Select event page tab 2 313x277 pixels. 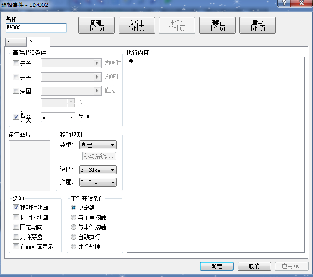(x=38, y=42)
